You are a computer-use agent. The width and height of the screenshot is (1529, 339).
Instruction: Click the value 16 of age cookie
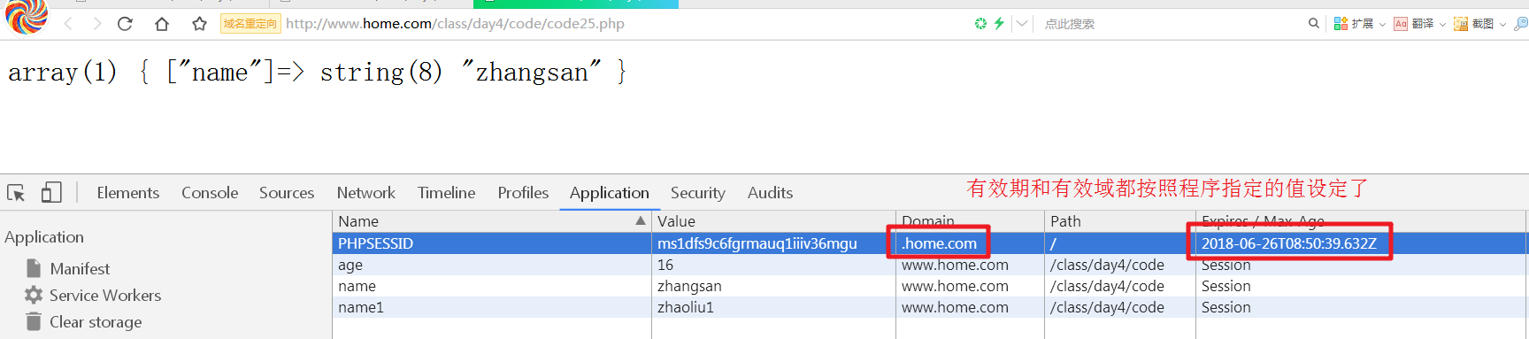[x=665, y=265]
